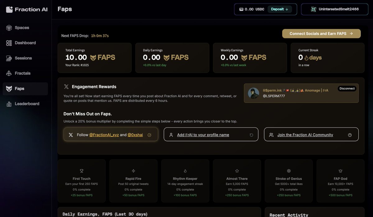Image resolution: width=373 pixels, height=217 pixels.
Task: Click the user avatar icon in the header
Action: 313,9
